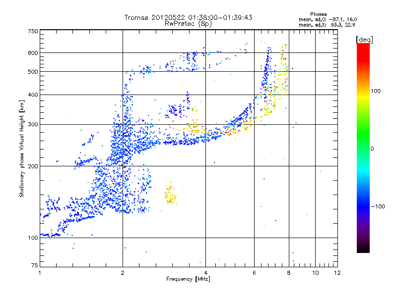Image resolution: width=397 pixels, height=297 pixels.
Task: Click the y-axis tick label '300'
Action: tap(33, 125)
